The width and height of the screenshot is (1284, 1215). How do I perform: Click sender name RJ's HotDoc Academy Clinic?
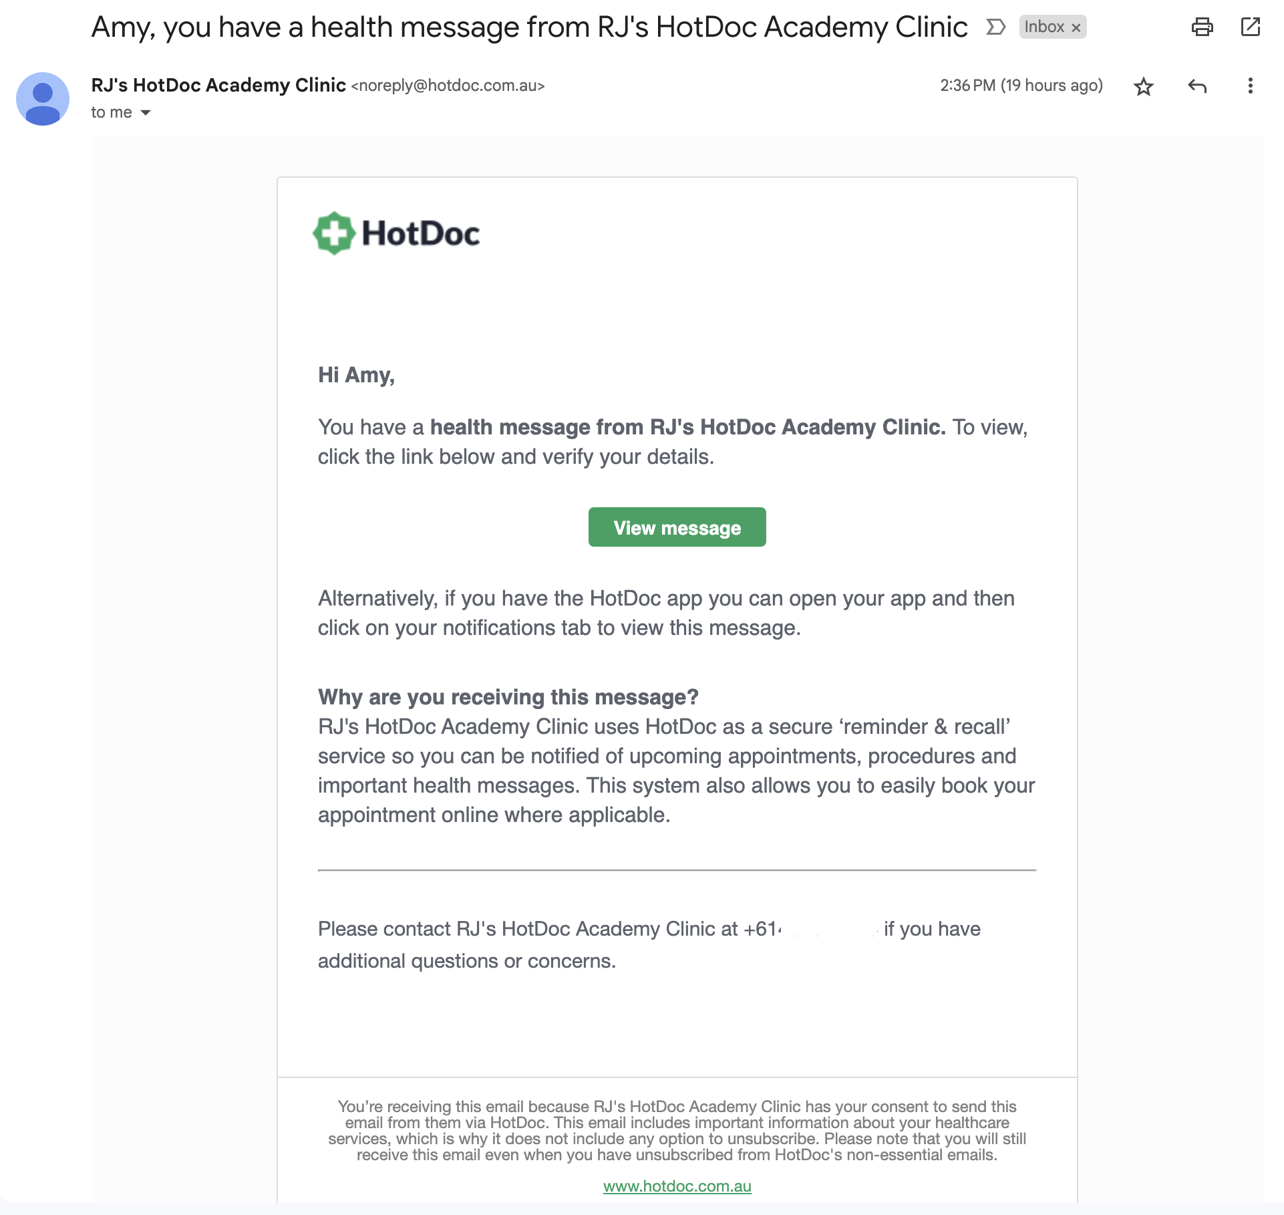(218, 86)
